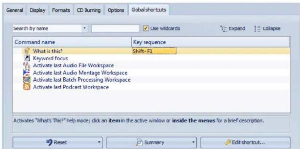Switch to the CD Burning tab

click(89, 10)
